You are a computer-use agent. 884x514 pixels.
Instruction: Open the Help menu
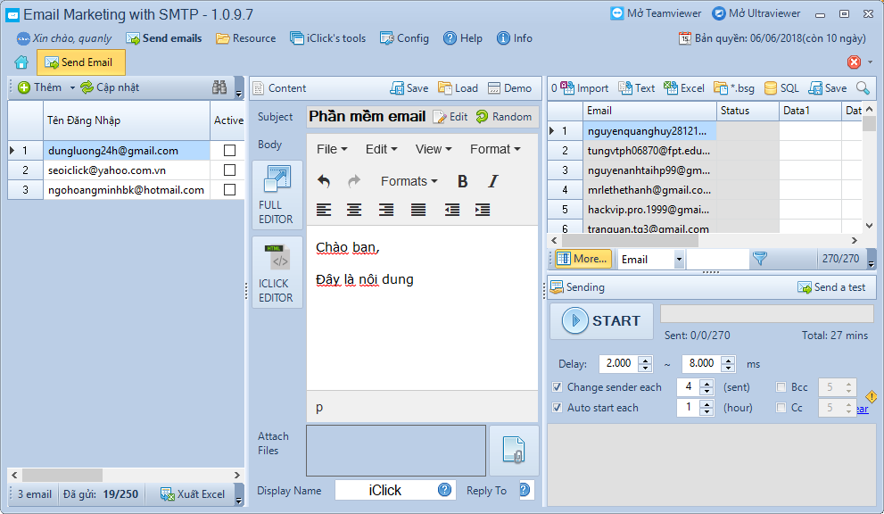tap(463, 38)
